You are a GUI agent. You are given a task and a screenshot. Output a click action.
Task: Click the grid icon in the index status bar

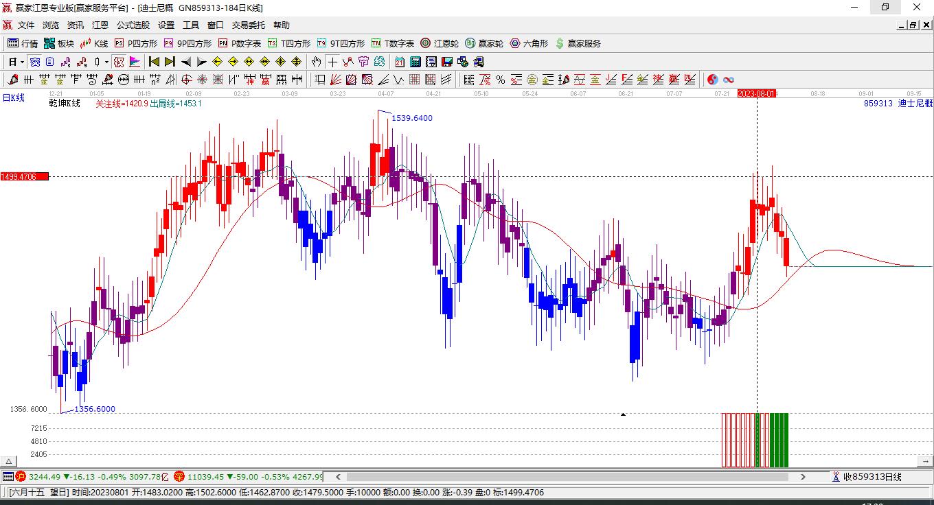(8, 477)
